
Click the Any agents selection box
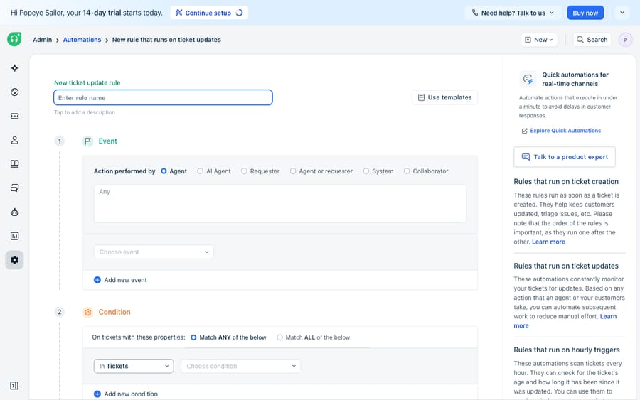tap(280, 203)
